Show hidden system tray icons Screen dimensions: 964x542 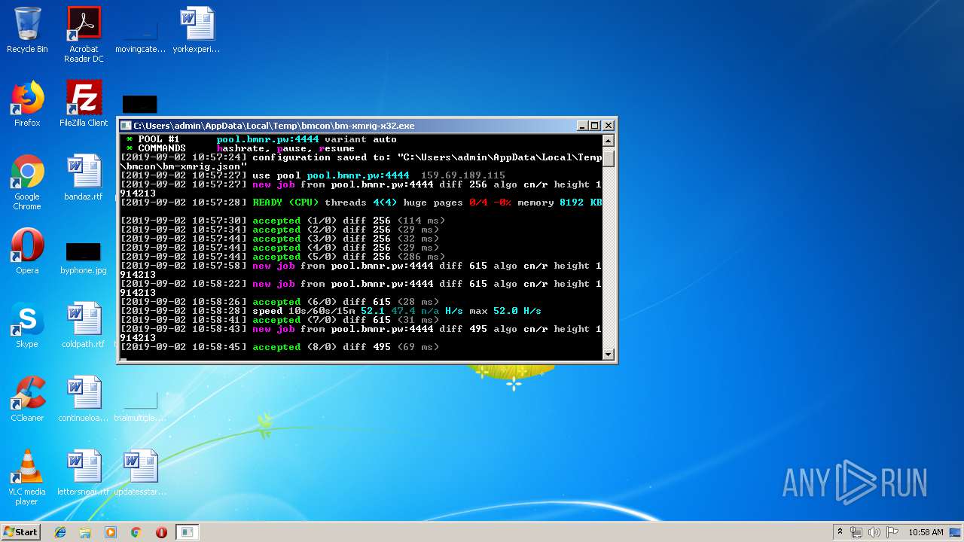840,532
